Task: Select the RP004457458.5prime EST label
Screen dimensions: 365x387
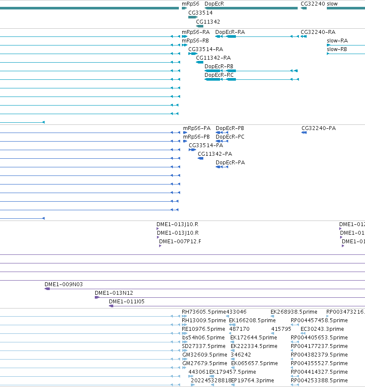Action: [319, 320]
